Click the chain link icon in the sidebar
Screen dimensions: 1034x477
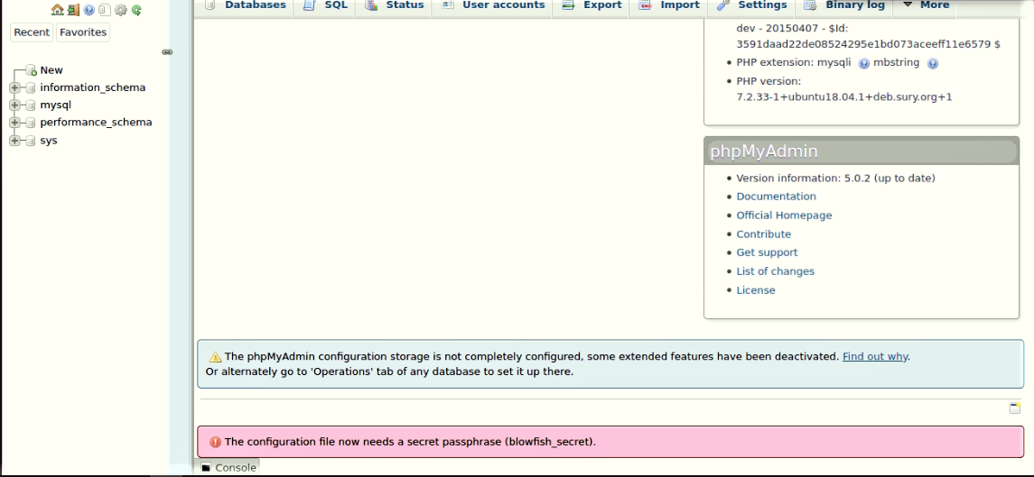point(167,52)
